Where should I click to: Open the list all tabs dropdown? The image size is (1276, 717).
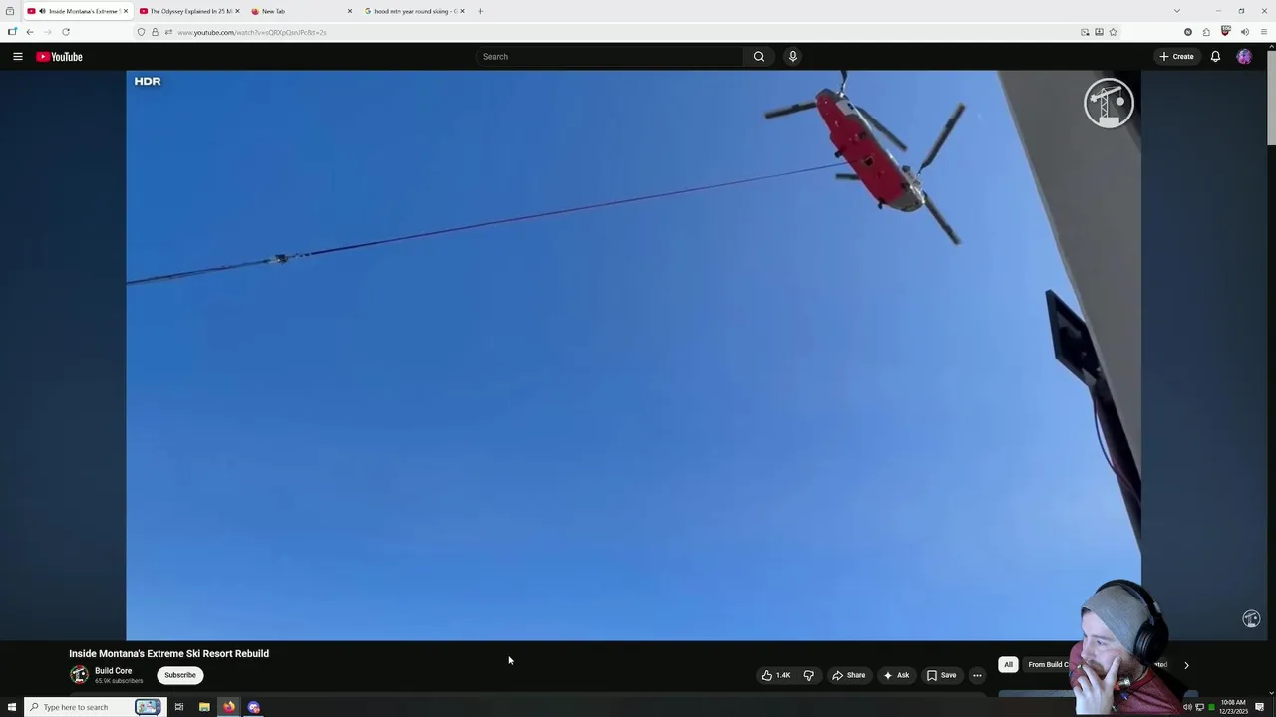[x=1177, y=11]
